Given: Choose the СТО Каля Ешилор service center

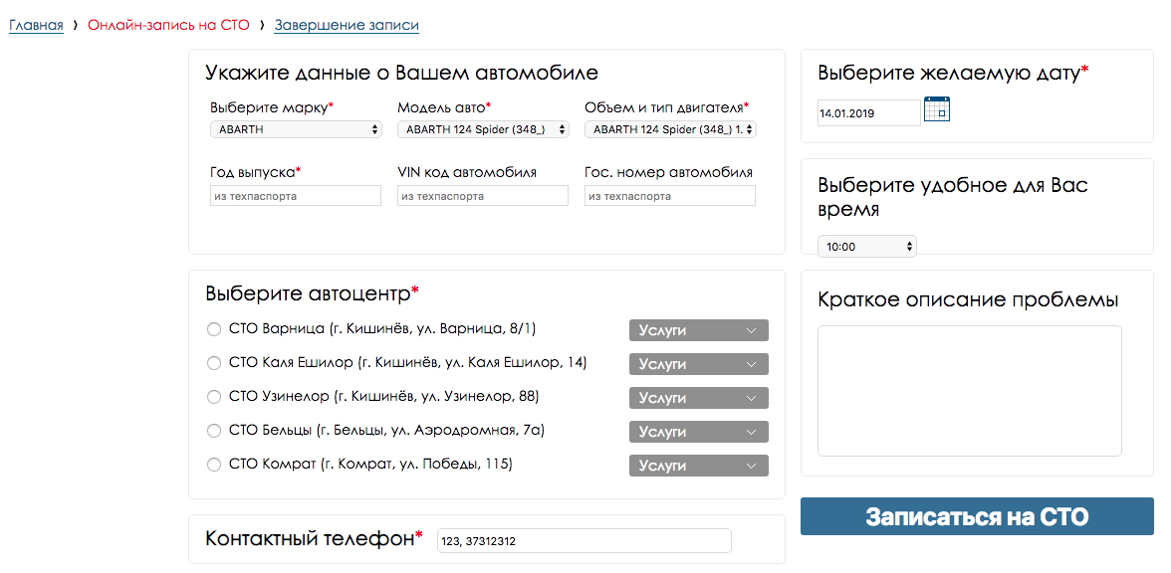Looking at the screenshot, I should [x=214, y=363].
